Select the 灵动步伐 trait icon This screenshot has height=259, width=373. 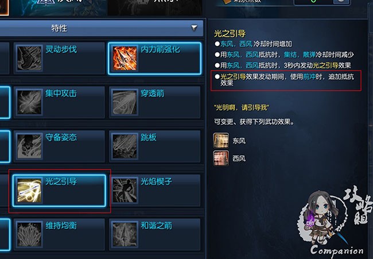click(x=29, y=59)
